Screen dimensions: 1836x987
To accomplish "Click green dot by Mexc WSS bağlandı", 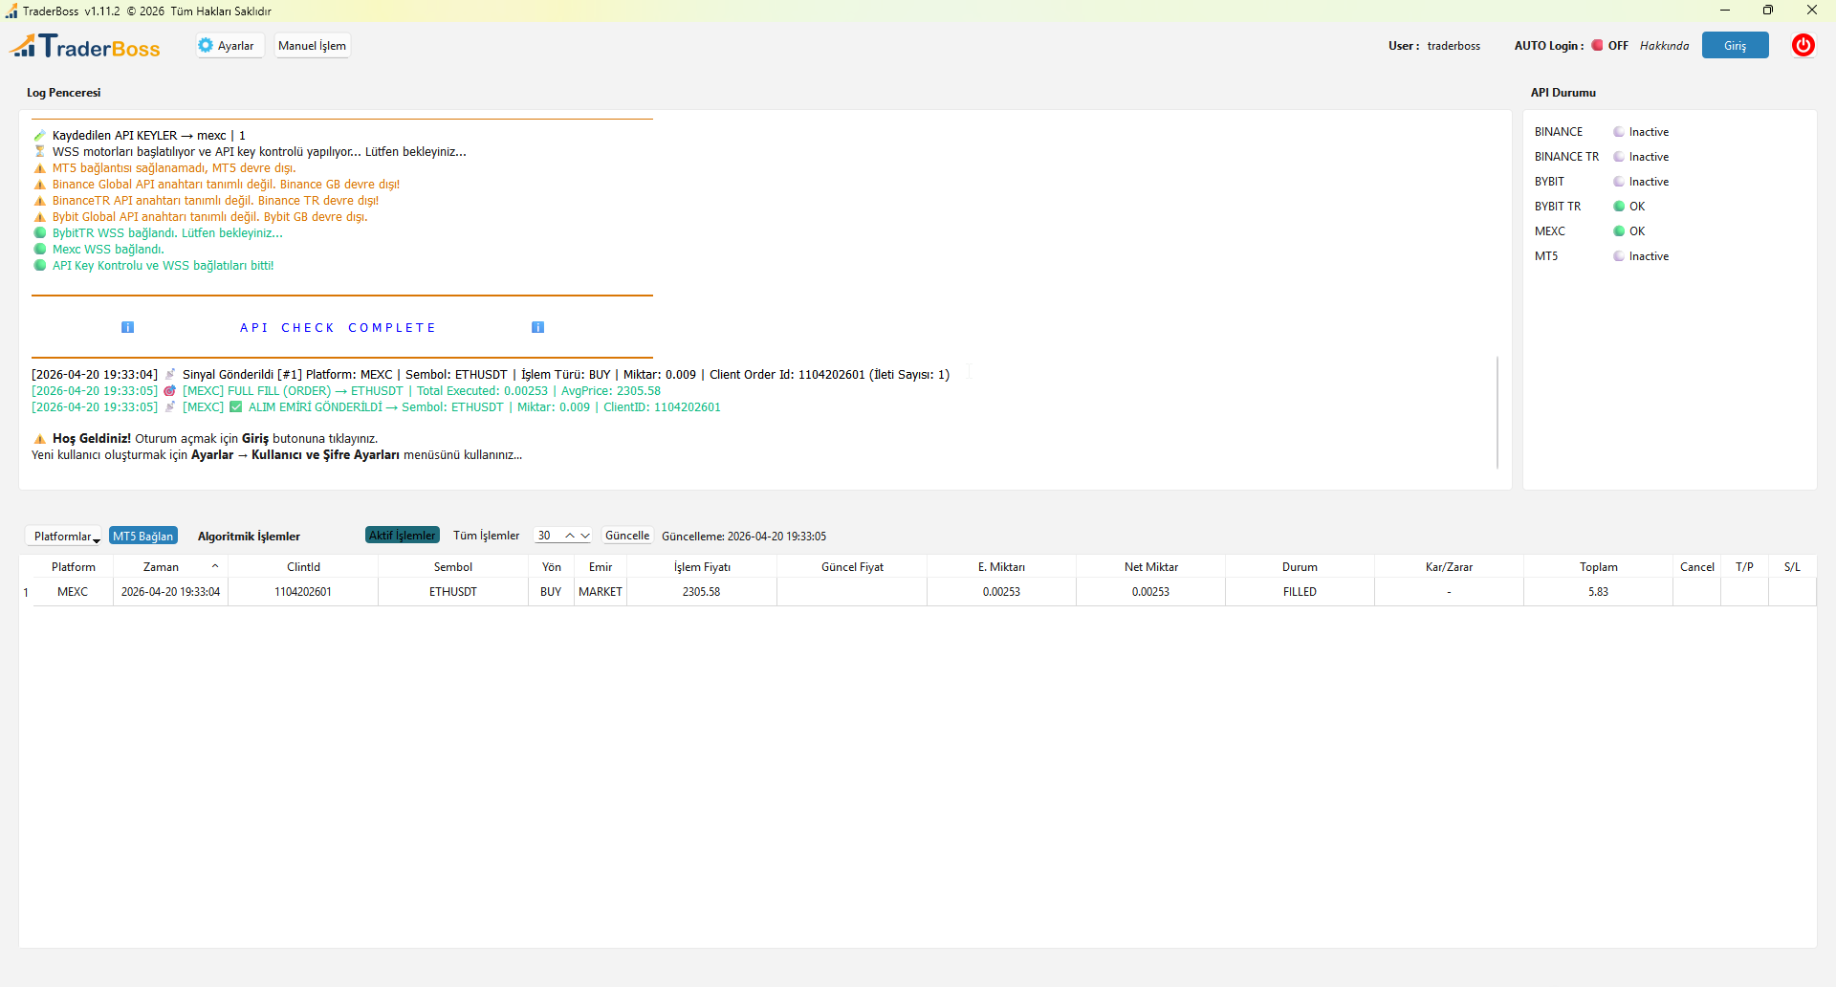I will coord(39,250).
